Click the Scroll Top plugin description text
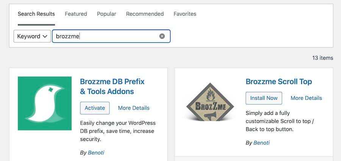Viewport: 341px width, 161px height. 280,121
